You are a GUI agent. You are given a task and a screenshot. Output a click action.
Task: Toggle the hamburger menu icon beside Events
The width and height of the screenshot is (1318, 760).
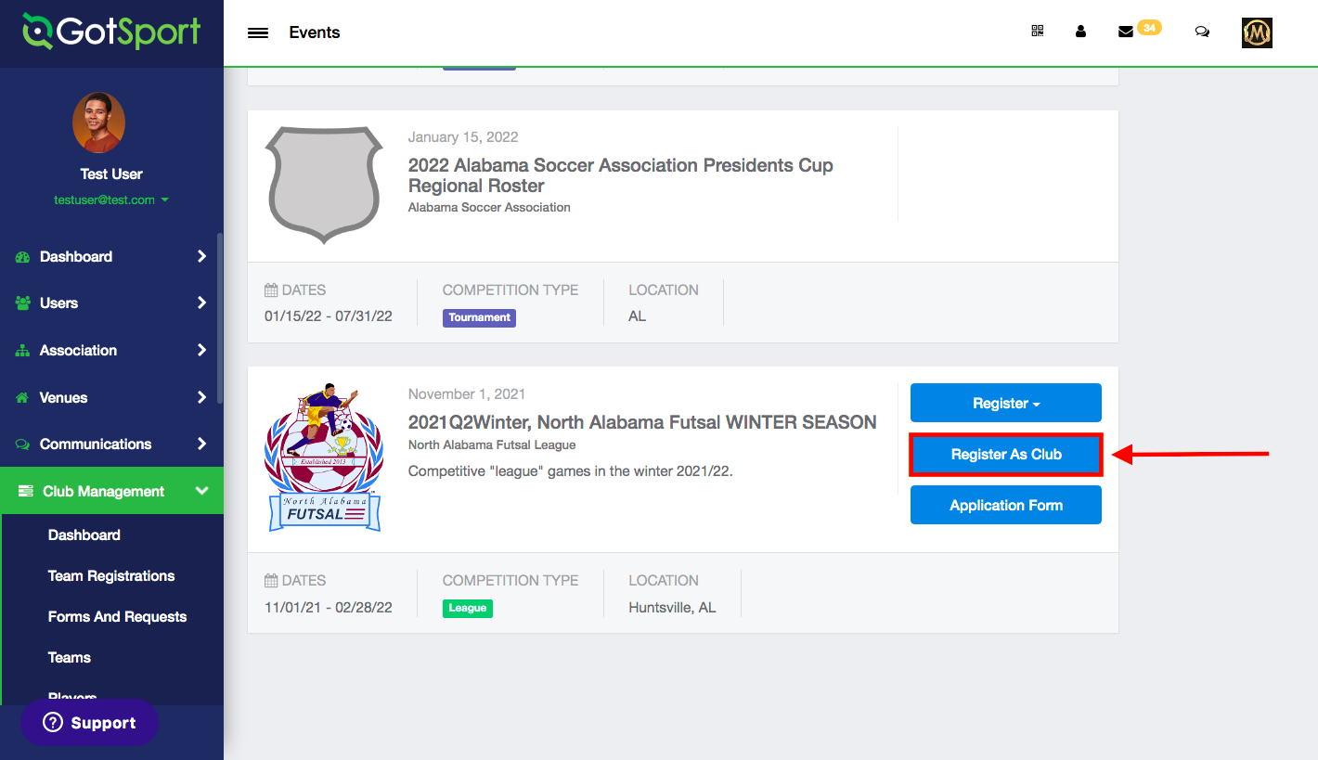[x=258, y=32]
